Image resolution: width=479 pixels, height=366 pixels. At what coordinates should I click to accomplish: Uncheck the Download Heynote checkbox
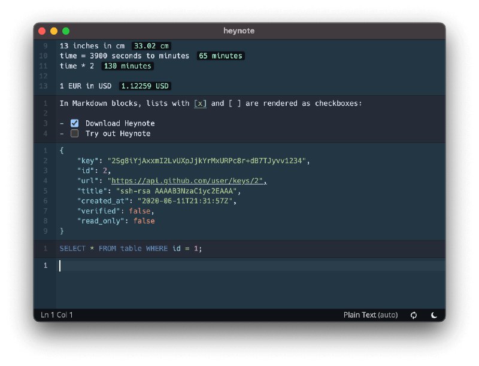coord(74,123)
